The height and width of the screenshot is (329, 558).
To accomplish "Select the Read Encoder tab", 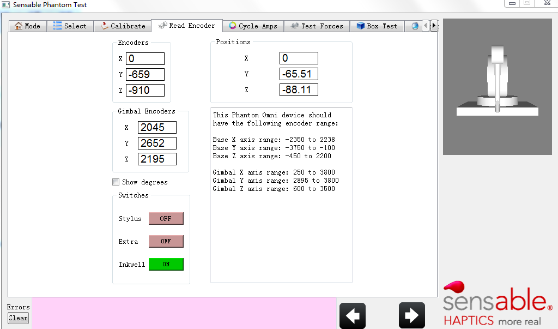I will coord(187,26).
